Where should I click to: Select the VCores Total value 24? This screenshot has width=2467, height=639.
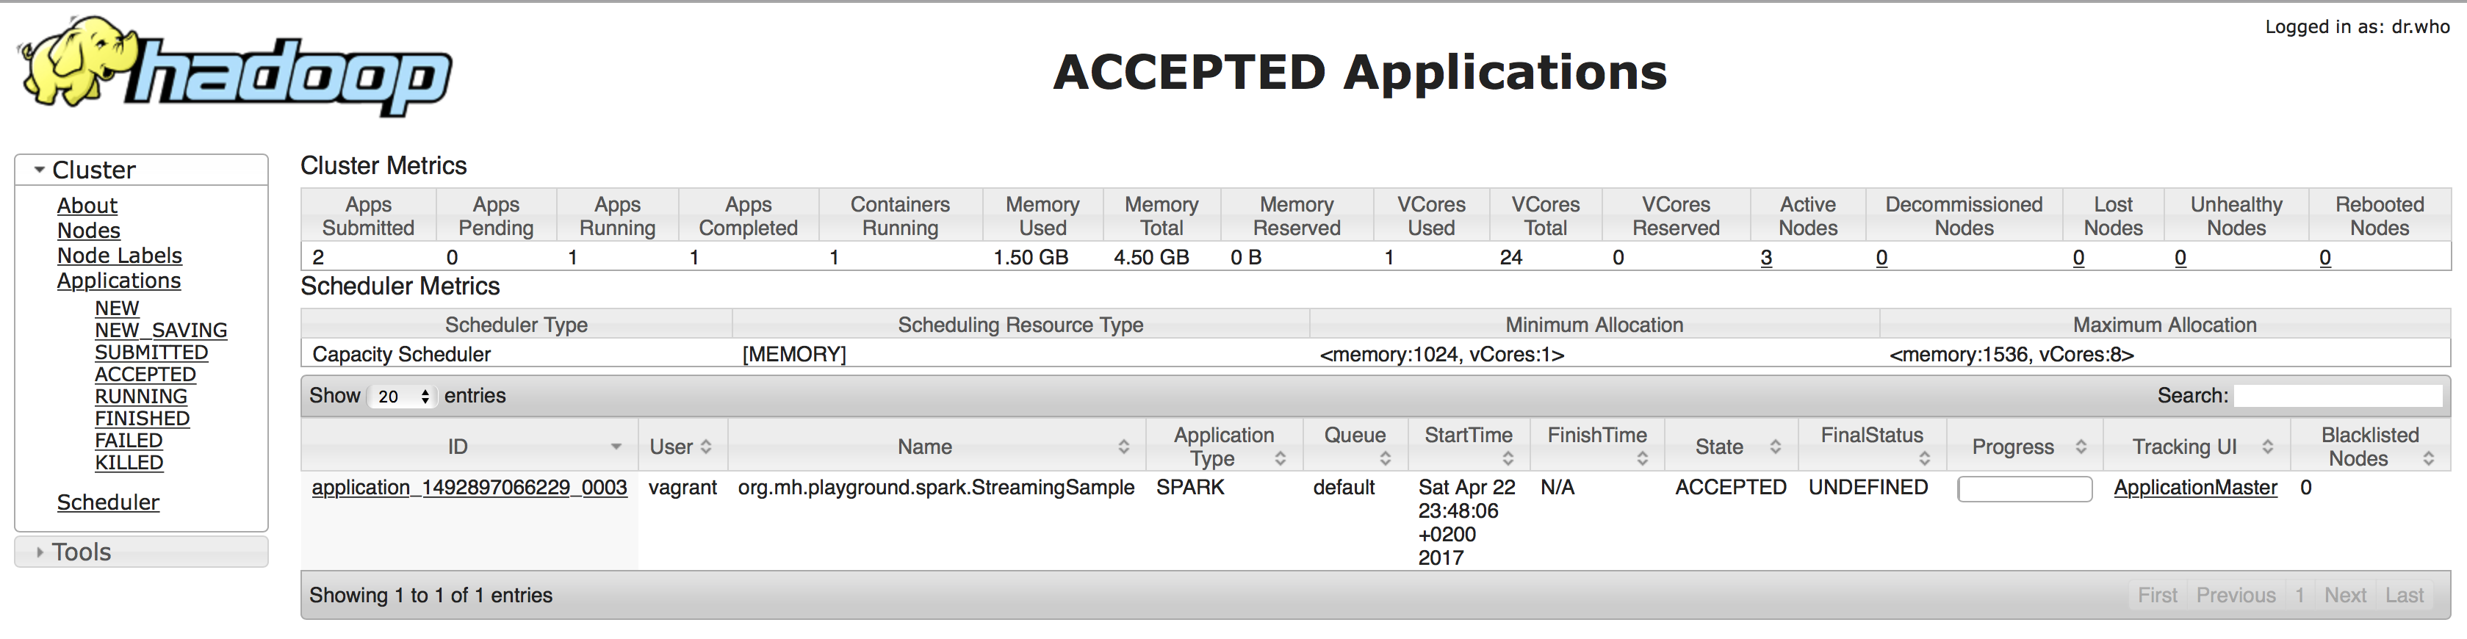coord(1510,258)
